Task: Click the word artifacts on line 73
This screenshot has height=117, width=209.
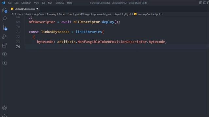Action: 66,42
